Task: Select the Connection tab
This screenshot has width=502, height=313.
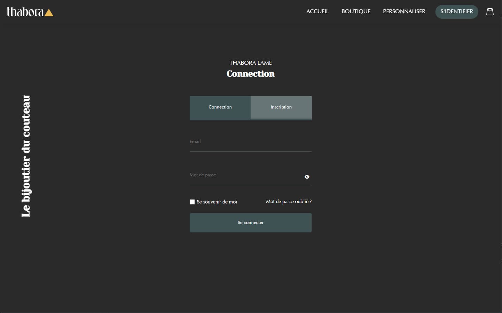Action: coord(220,107)
